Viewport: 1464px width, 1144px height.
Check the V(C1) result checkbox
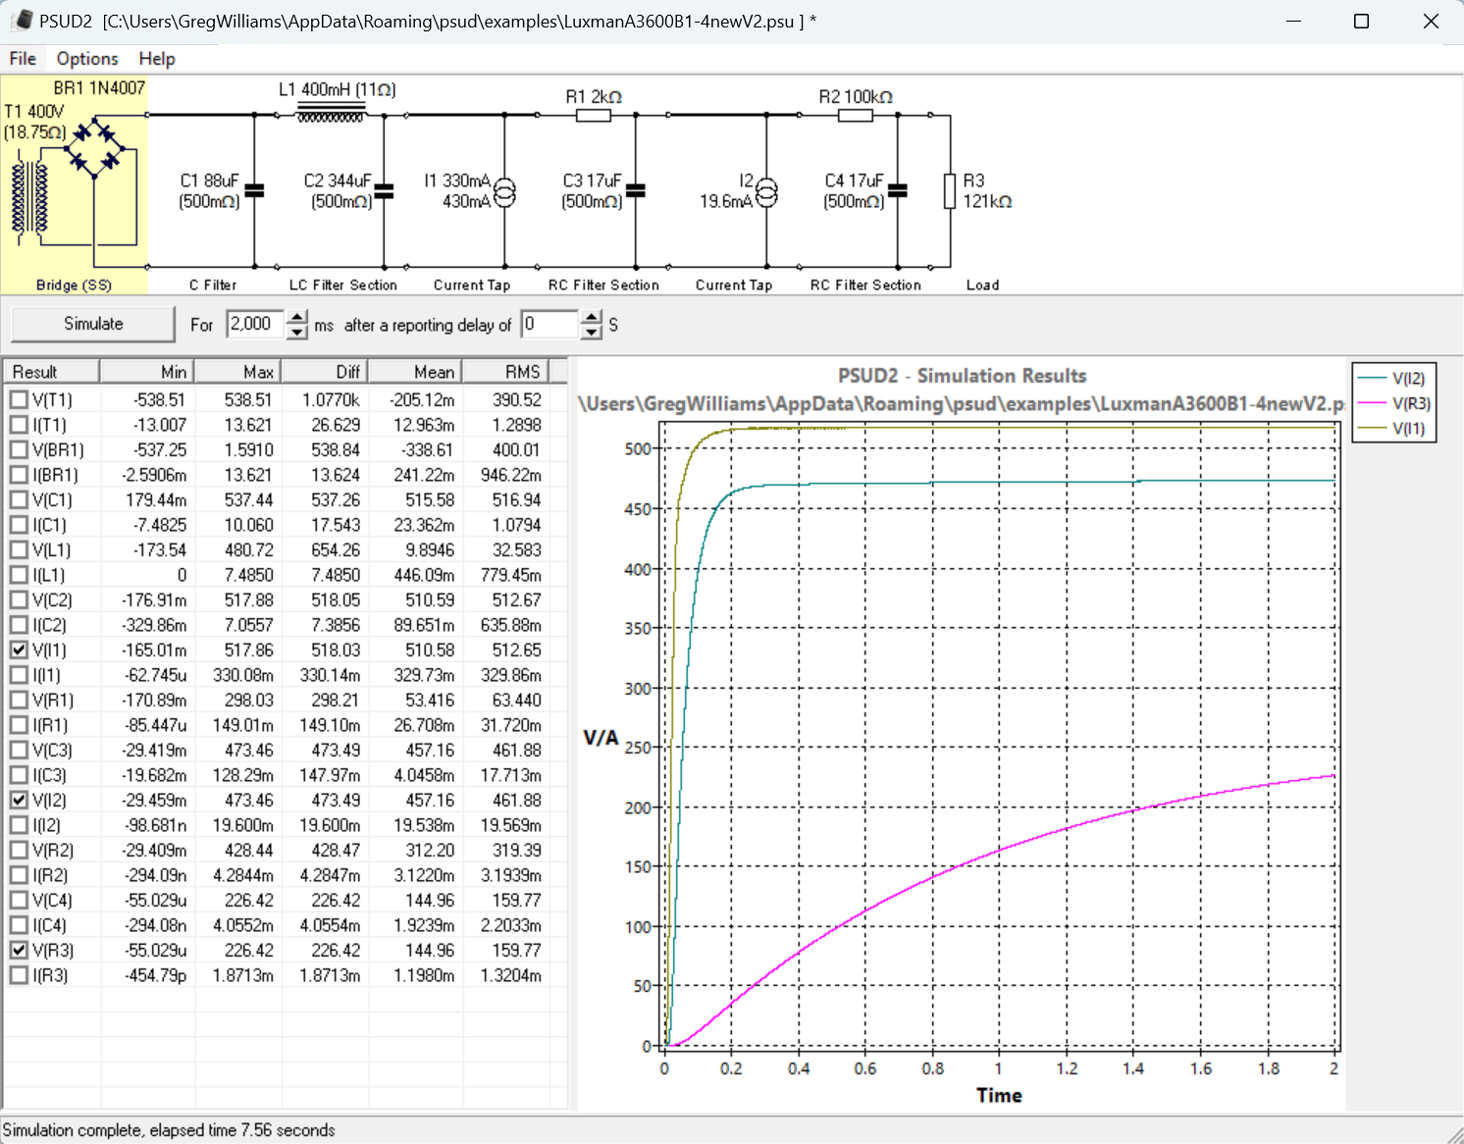[x=19, y=500]
